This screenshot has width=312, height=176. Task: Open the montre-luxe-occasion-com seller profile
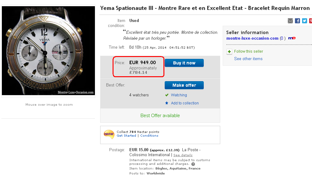tap(252, 38)
